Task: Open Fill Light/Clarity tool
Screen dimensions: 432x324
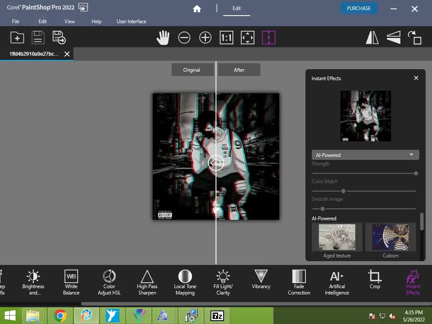Action: tap(223, 282)
